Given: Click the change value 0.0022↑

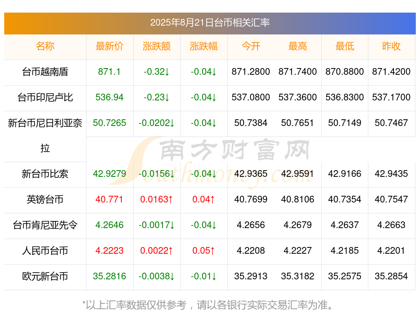Looking at the screenshot, I should click(x=156, y=251).
